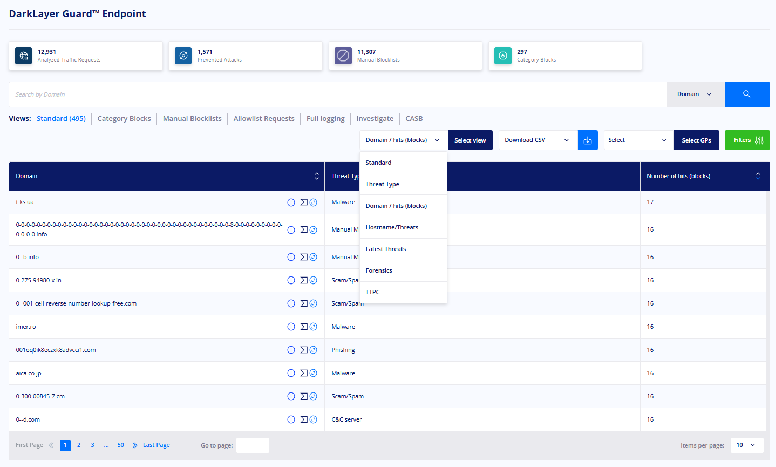Click circular arrows icon in 0-275-94980-x.in row
Screen dimensions: 776x467
coord(313,280)
